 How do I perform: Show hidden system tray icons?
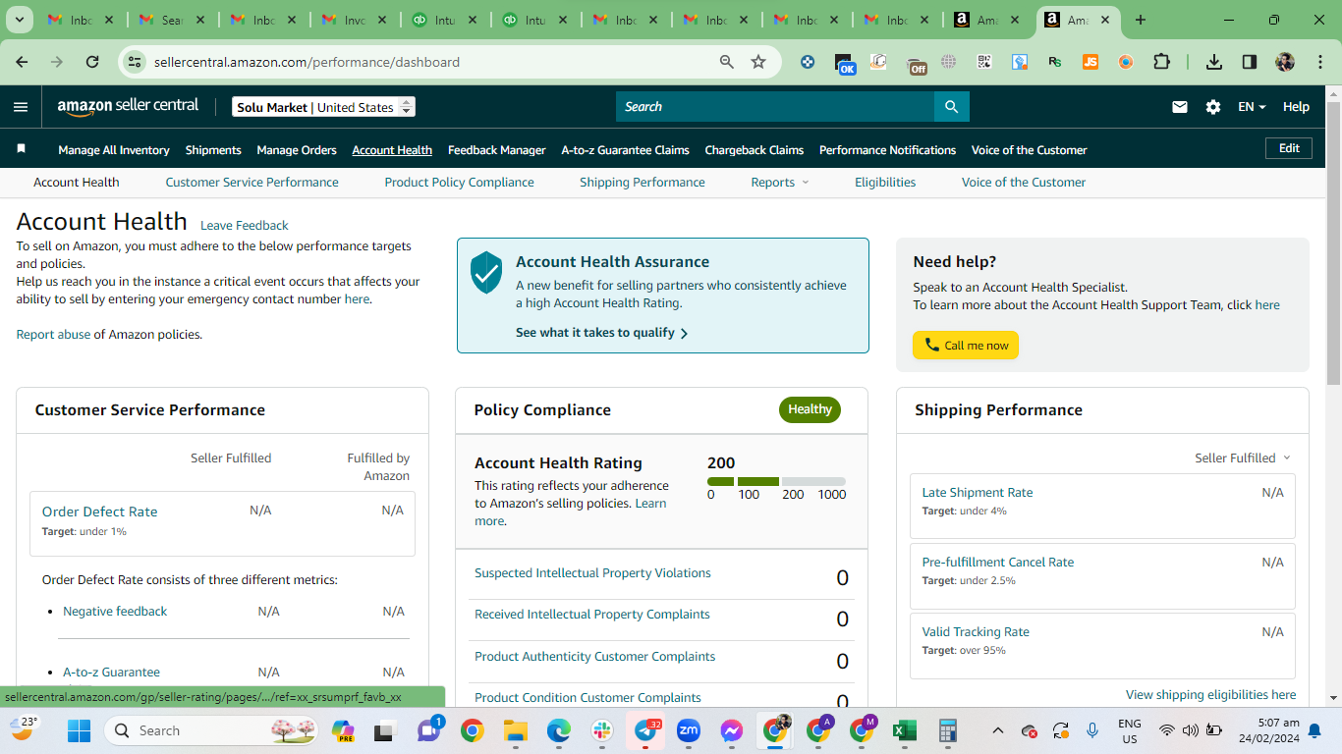click(998, 730)
